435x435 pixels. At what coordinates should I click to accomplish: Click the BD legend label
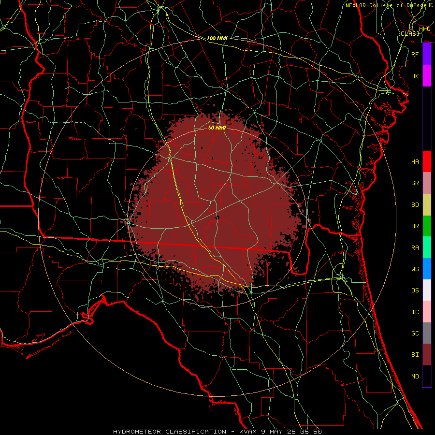(415, 205)
